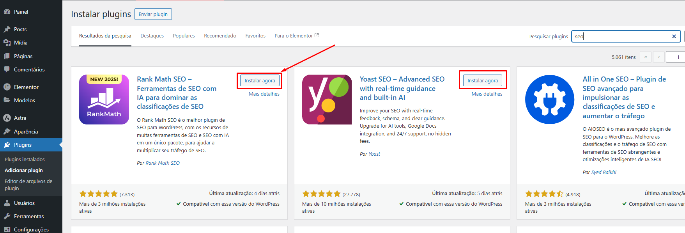Install Yoast SEO with Instalar agora

click(x=483, y=80)
